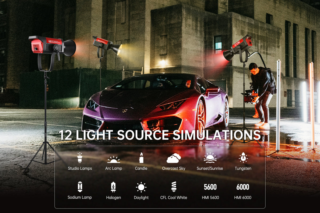The image size is (320, 213).
Task: Select the Arc Lamp icon
Action: coord(114,159)
